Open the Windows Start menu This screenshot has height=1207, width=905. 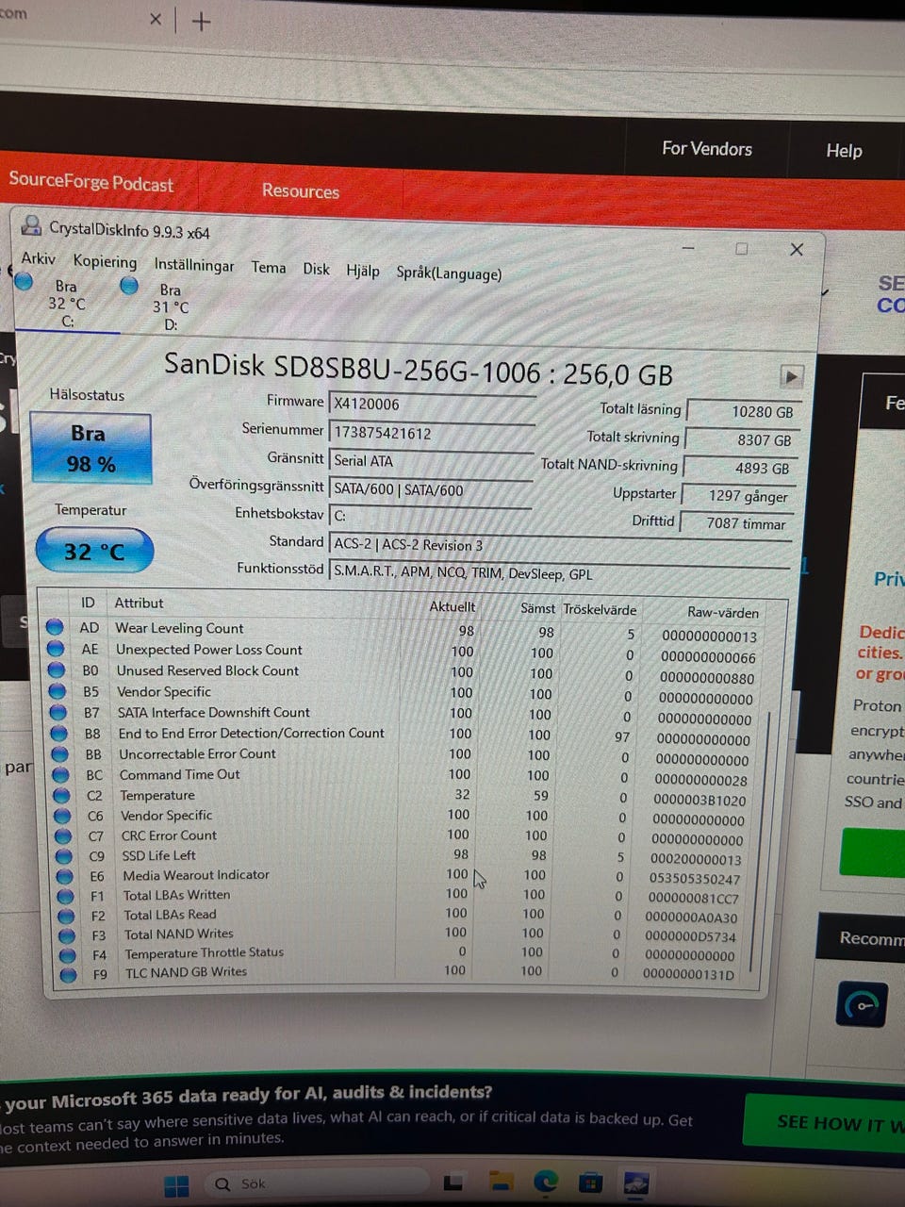point(176,1185)
